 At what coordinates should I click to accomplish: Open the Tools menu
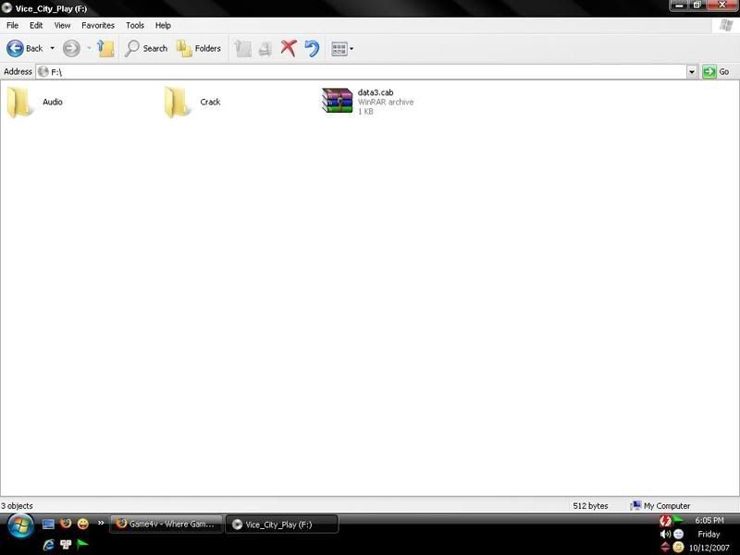click(134, 26)
